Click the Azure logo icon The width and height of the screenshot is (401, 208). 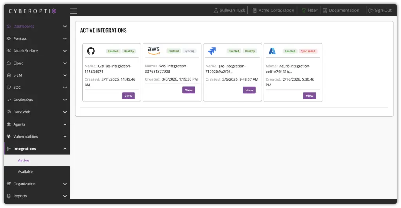coord(272,51)
